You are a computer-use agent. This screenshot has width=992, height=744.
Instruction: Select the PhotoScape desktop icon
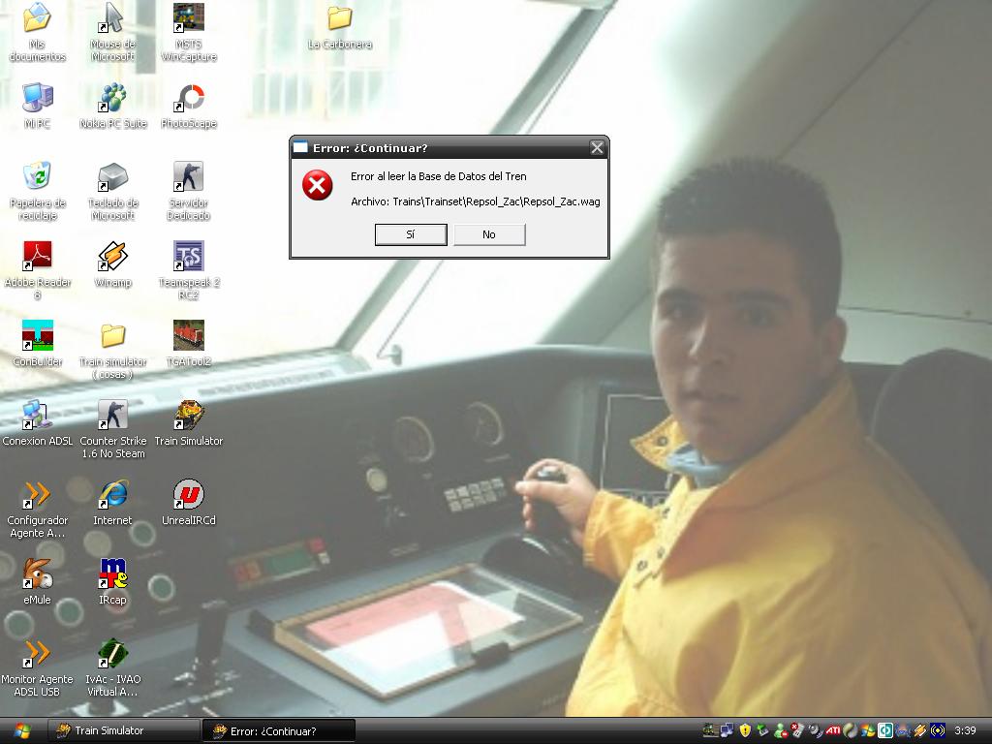coord(189,98)
